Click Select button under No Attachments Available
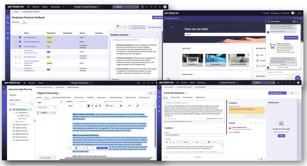The width and height of the screenshot is (307, 166). tap(281, 136)
